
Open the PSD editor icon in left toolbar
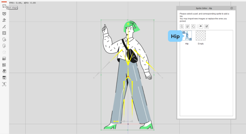4,78
